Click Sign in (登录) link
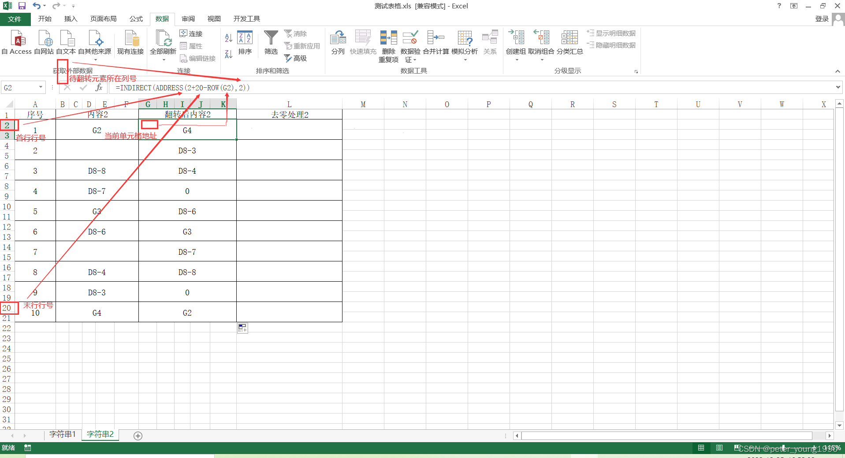Screen dimensions: 845x458 pyautogui.click(x=822, y=19)
